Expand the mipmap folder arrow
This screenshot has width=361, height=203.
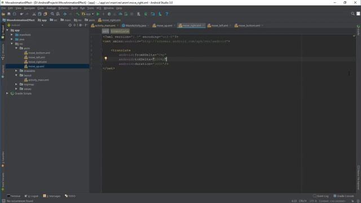pyautogui.click(x=16, y=84)
